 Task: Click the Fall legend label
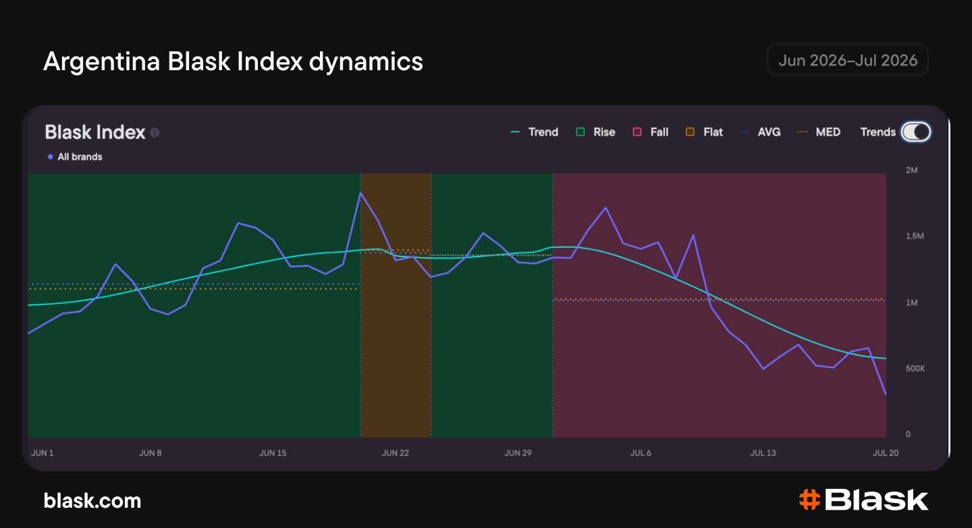659,132
